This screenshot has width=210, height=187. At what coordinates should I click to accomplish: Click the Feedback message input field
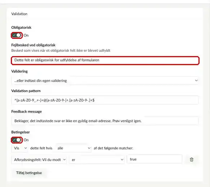pyautogui.click(x=105, y=121)
